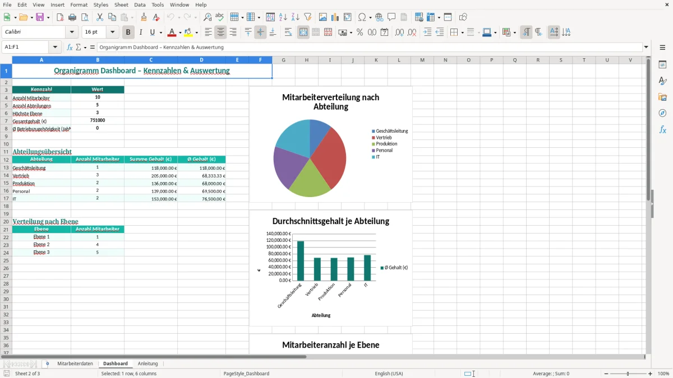
Task: Open the sidebar Gallery panel
Action: coord(662,97)
